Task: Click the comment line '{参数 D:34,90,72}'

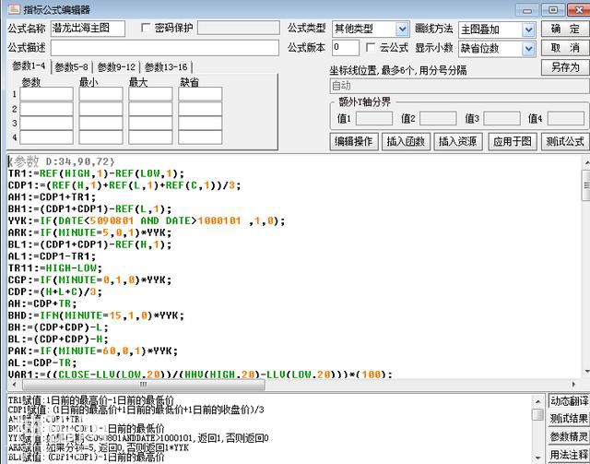Action: click(62, 162)
